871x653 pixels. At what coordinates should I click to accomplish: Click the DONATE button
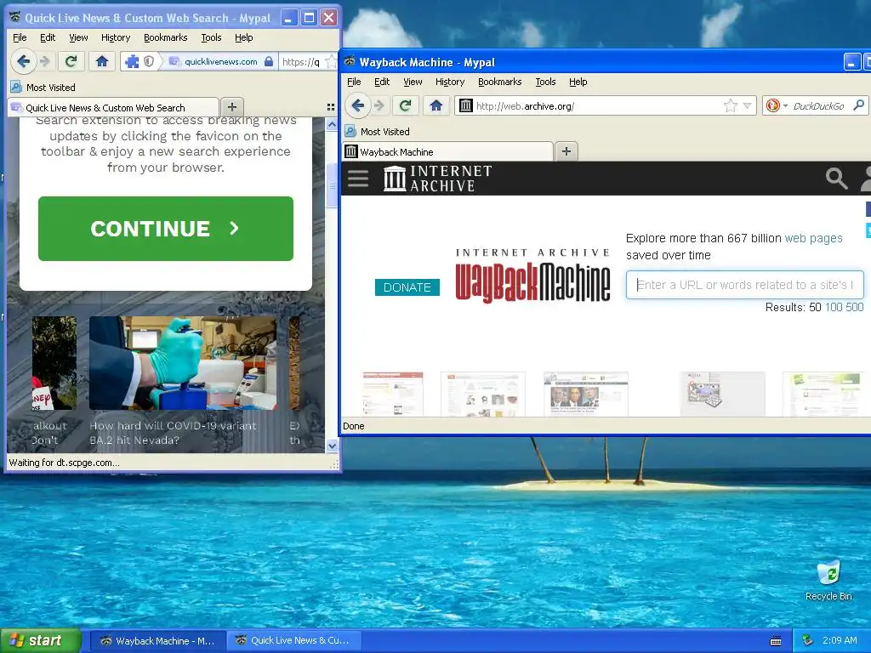coord(407,287)
